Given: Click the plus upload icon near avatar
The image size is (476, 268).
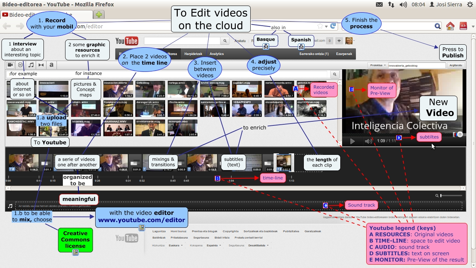Looking at the screenshot, I should (339, 41).
